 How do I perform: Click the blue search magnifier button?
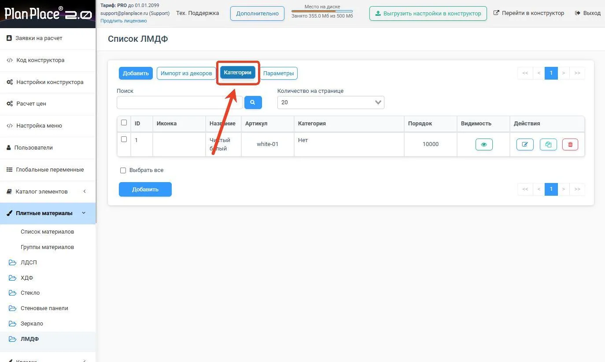(x=253, y=102)
